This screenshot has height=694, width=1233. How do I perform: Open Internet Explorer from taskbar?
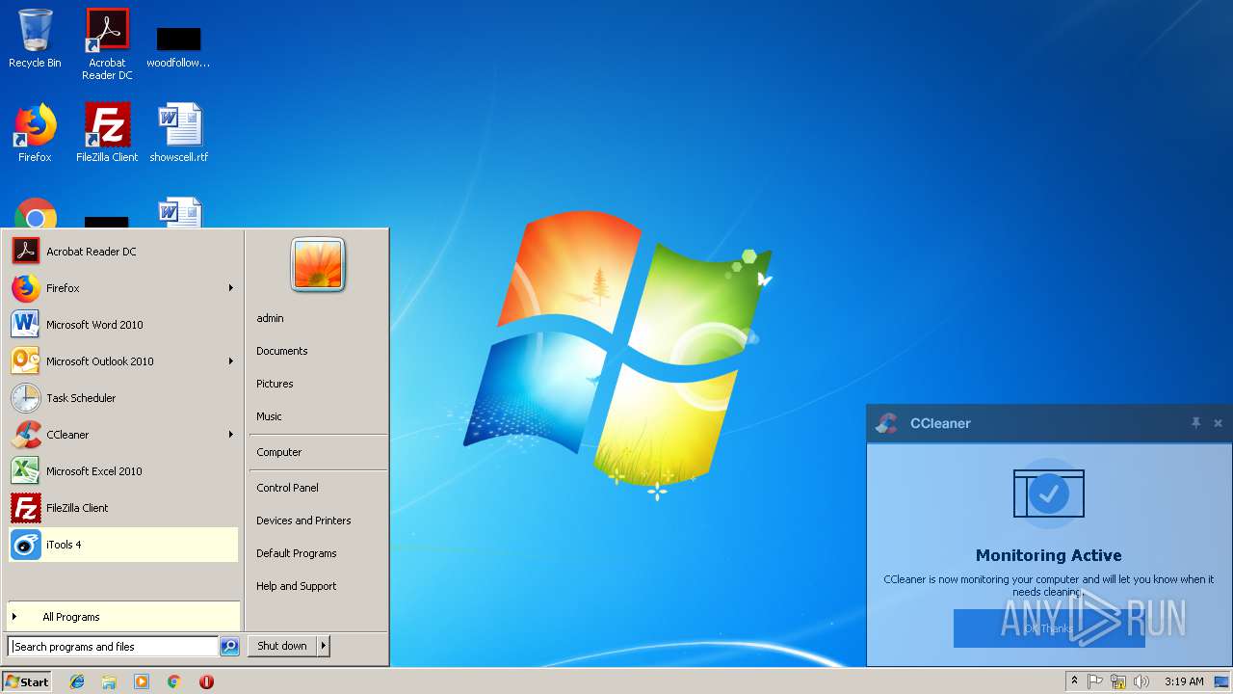tap(77, 681)
